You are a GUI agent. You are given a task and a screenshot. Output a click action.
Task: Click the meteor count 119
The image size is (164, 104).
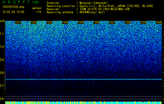pyautogui.click(x=39, y=12)
